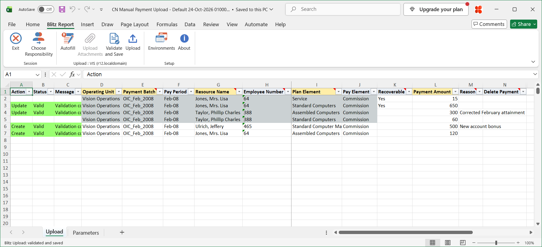This screenshot has width=542, height=247.
Task: Switch to Page Layout view in status bar
Action: [448, 243]
